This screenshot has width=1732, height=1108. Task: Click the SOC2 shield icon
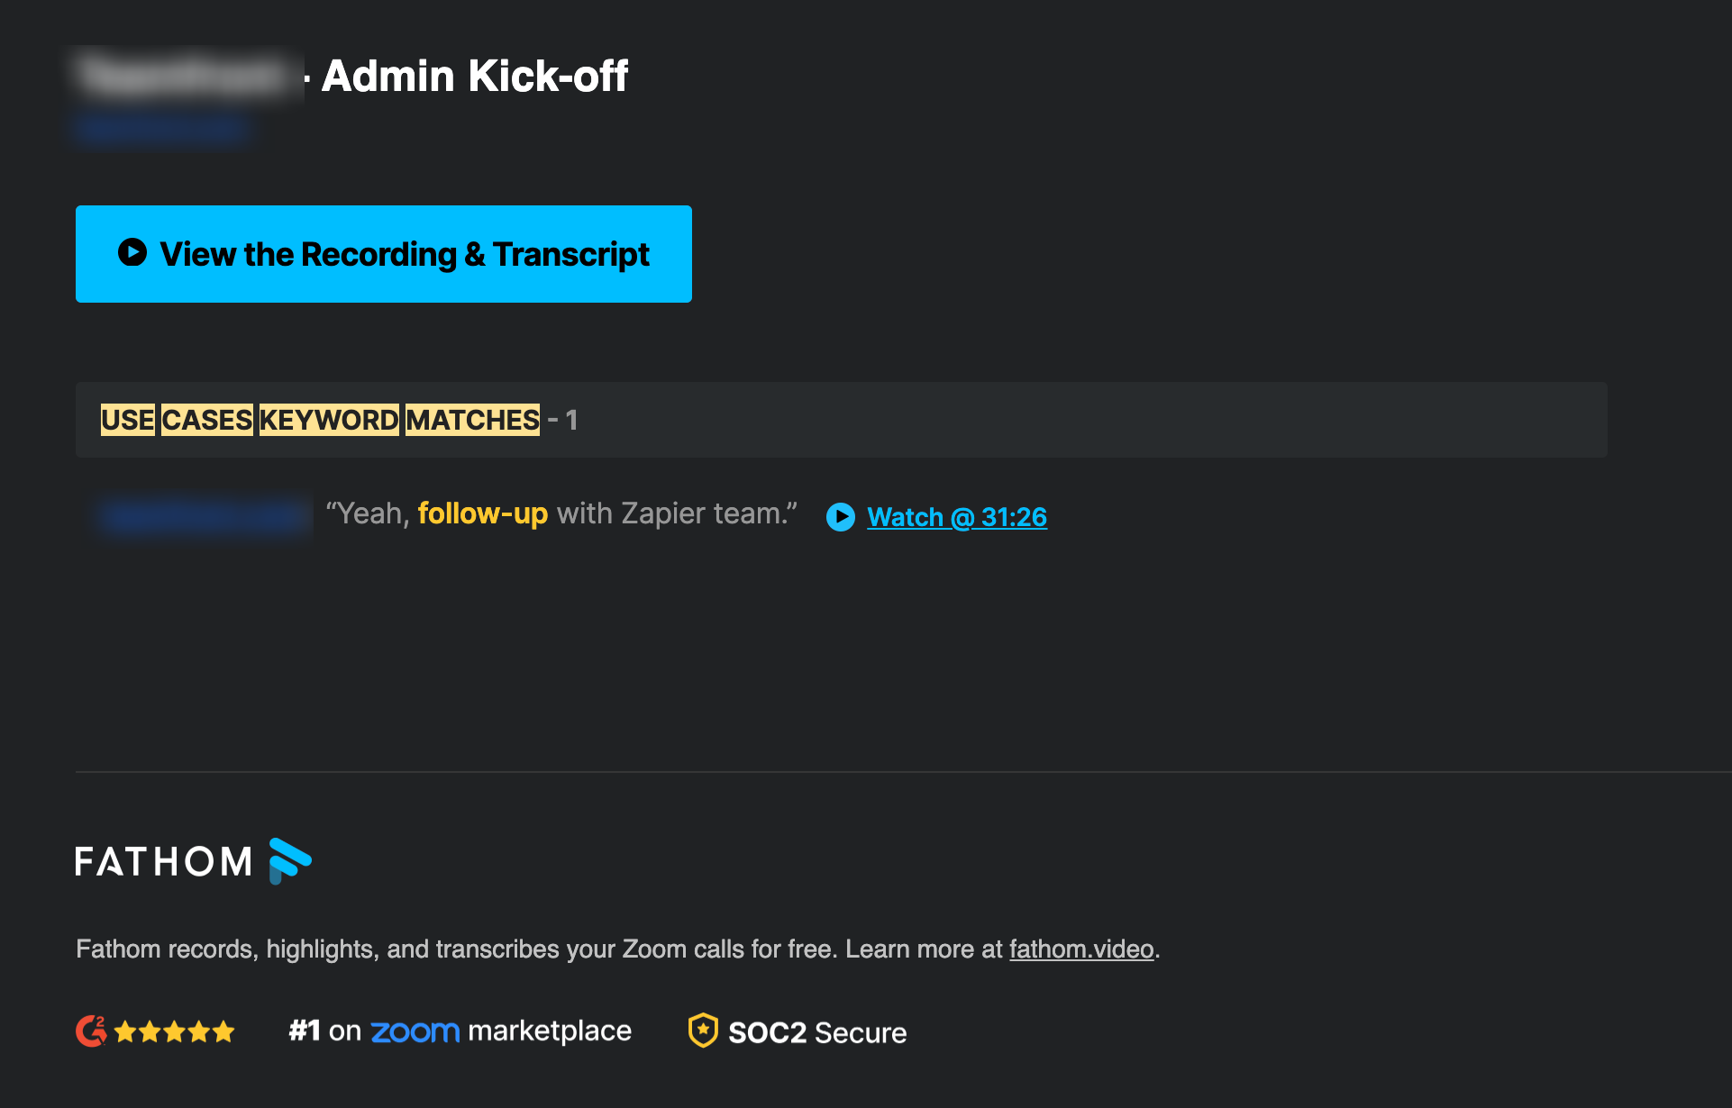coord(703,1031)
